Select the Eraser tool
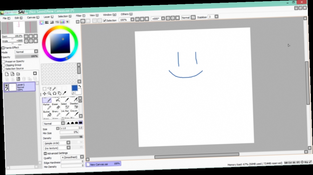 [x=55, y=106]
